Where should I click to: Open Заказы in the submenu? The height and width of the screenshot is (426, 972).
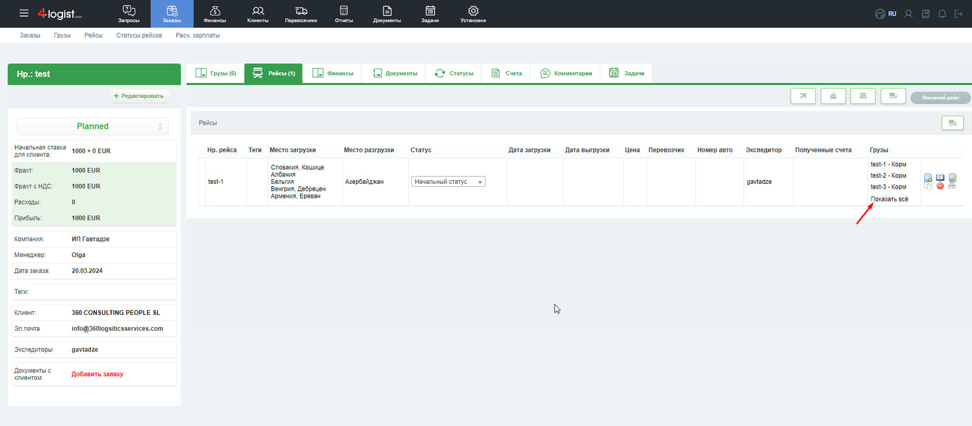(30, 35)
